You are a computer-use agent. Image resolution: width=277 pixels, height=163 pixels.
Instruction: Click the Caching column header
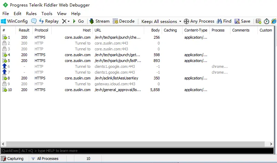172,30
